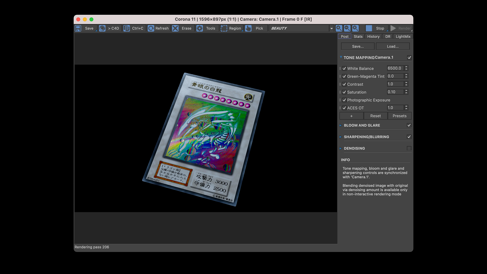Click the Green-Magenta Tint drag handle
The height and width of the screenshot is (274, 487).
pos(340,76)
